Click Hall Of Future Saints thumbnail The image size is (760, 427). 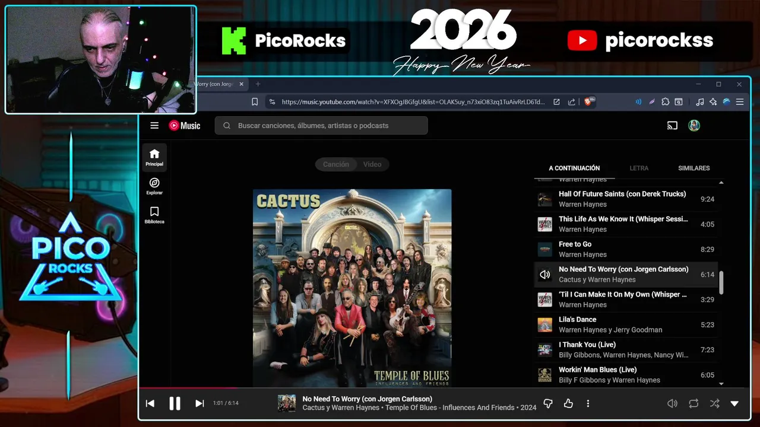coord(544,199)
